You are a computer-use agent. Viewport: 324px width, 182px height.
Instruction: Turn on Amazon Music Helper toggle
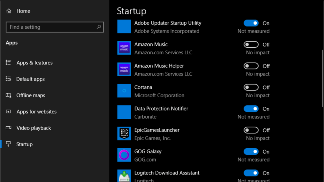251,66
